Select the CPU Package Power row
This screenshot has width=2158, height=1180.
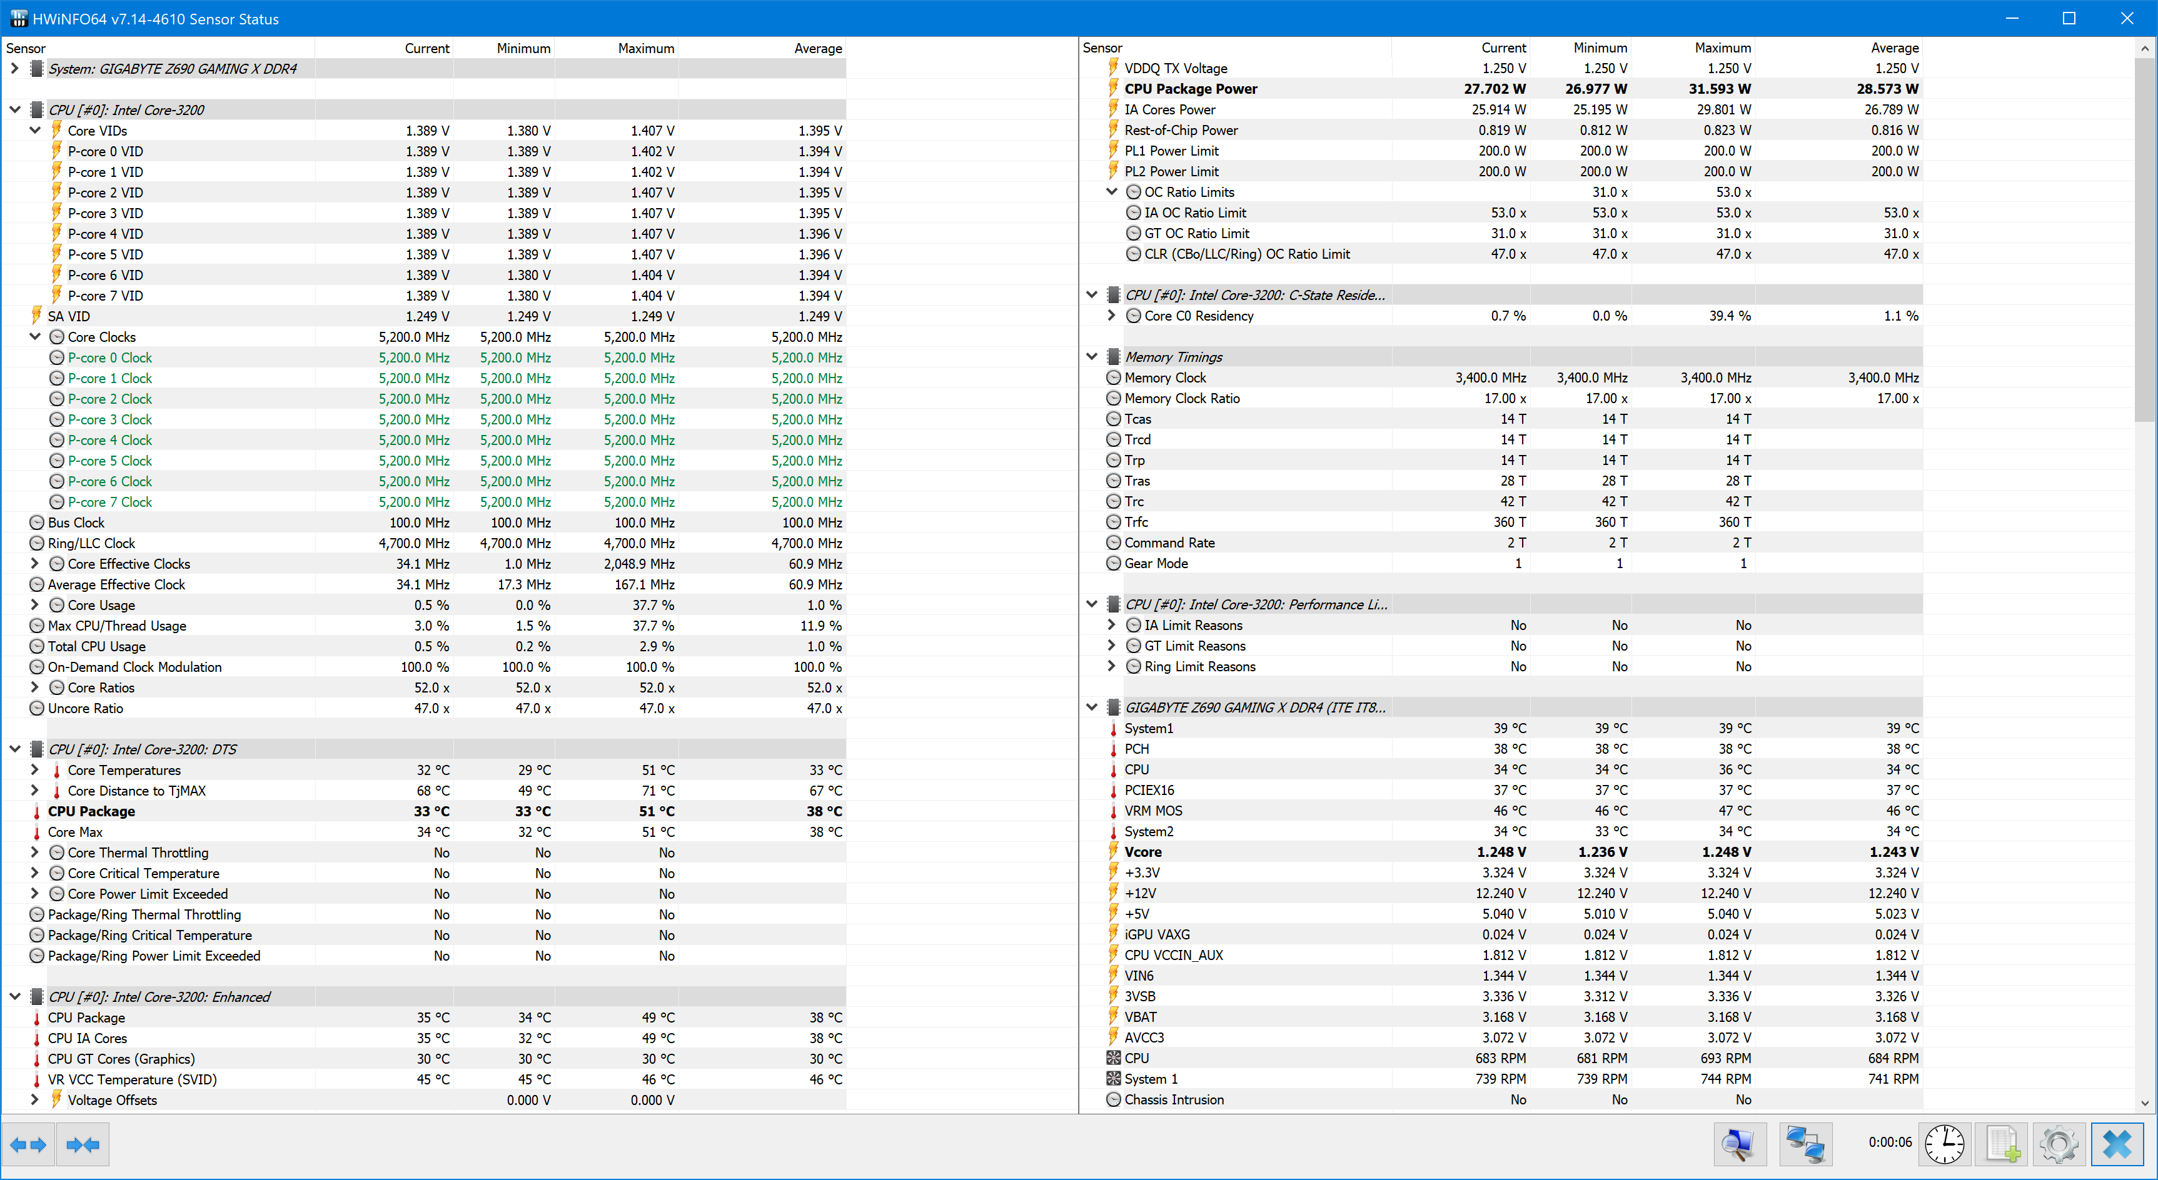tap(1191, 89)
